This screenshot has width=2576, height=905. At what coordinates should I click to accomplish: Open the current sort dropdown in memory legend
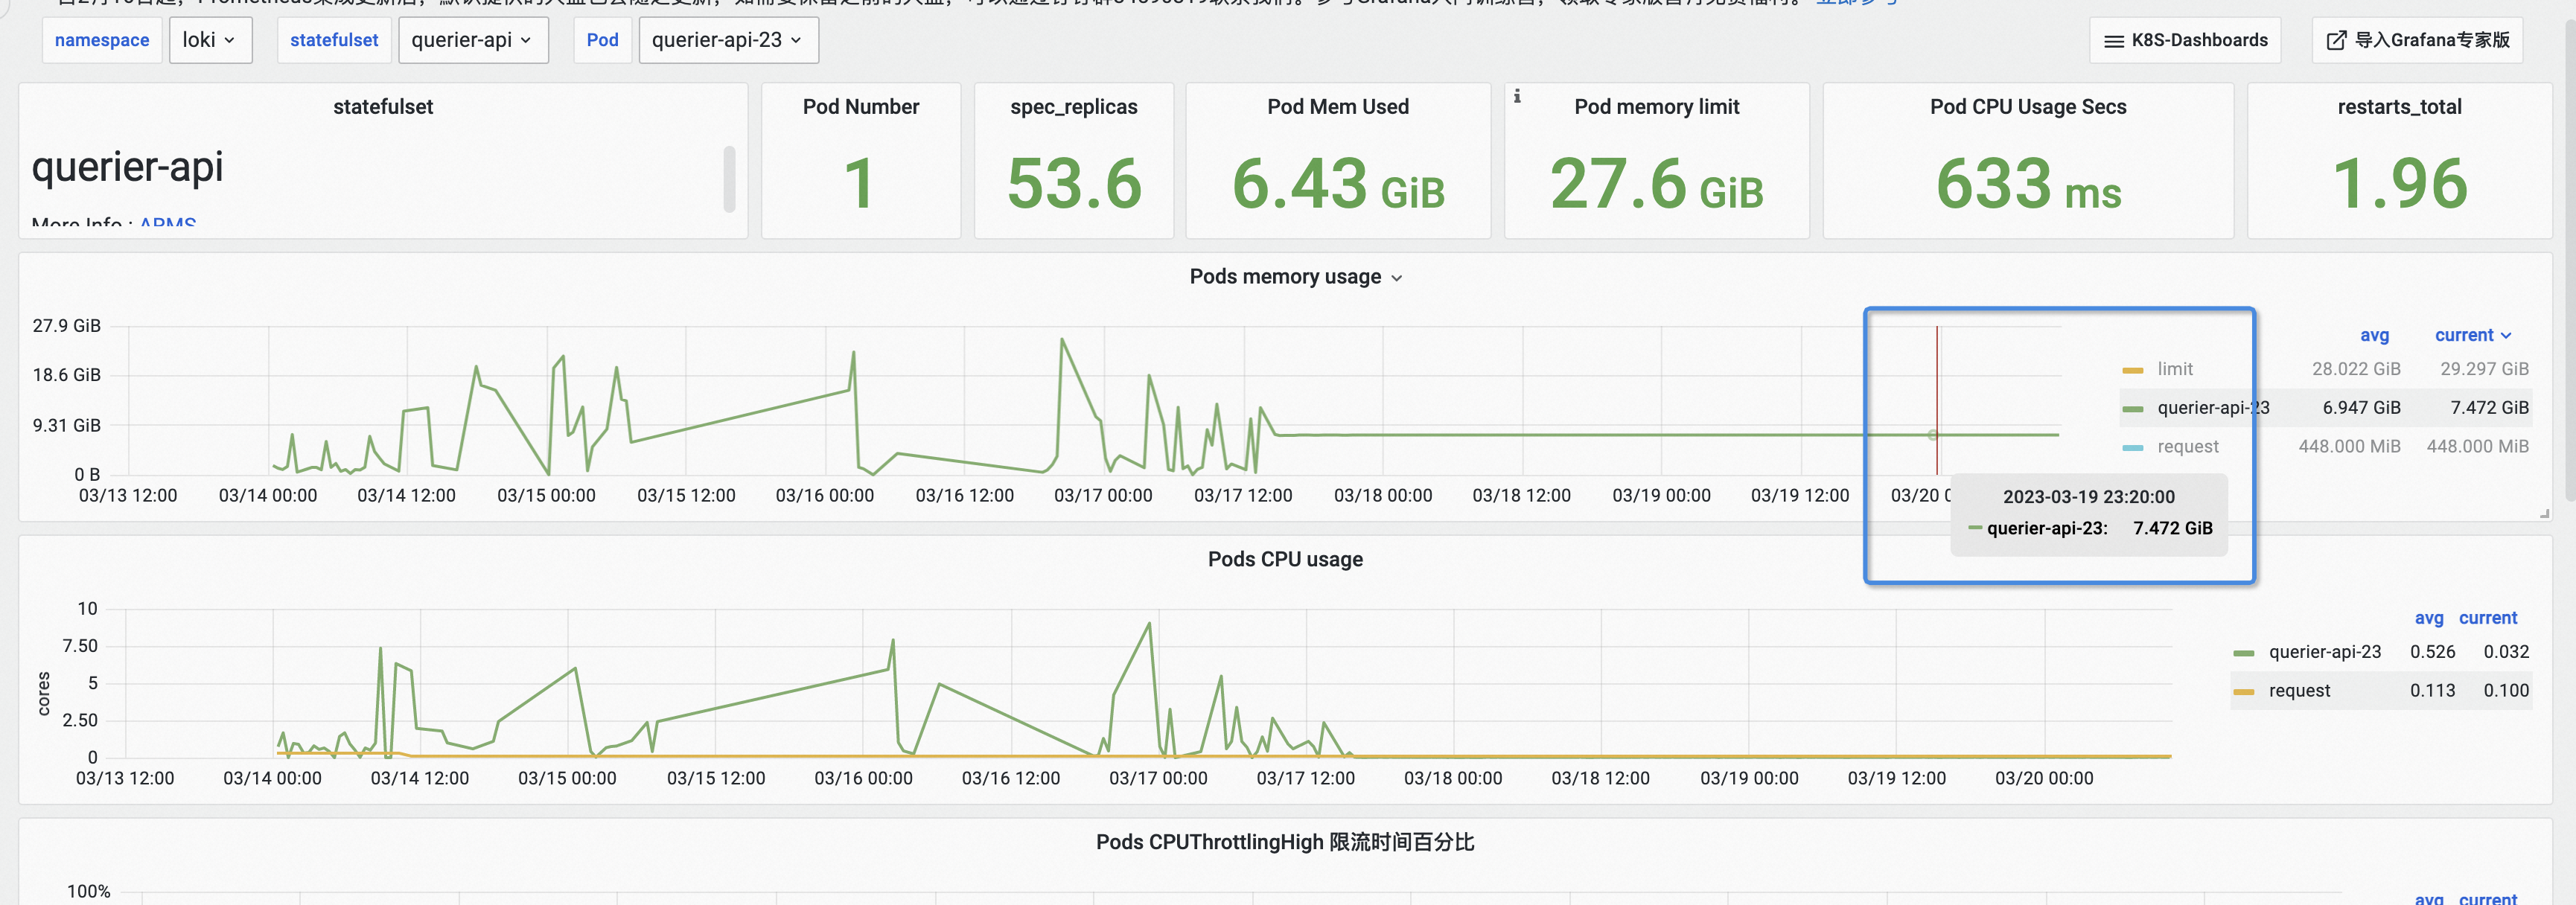[x=2472, y=335]
